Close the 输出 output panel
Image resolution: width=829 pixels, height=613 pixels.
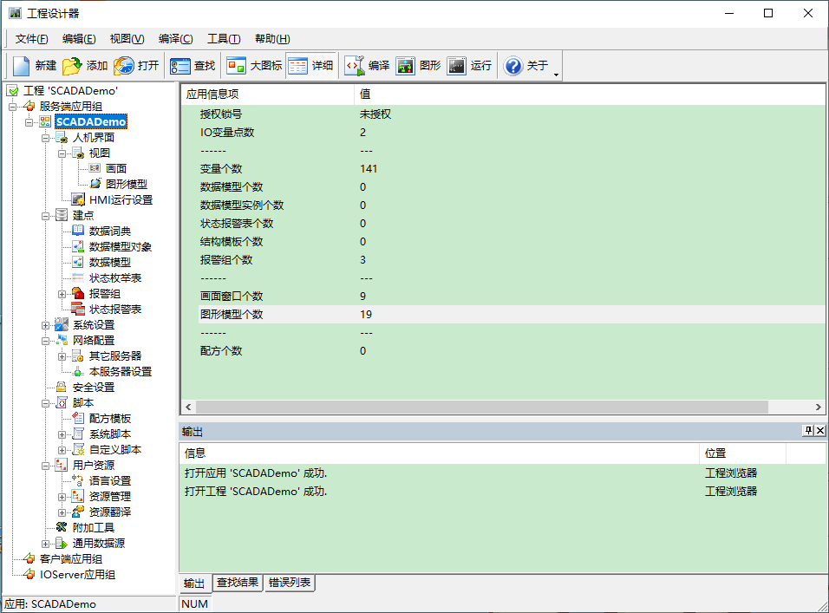820,431
